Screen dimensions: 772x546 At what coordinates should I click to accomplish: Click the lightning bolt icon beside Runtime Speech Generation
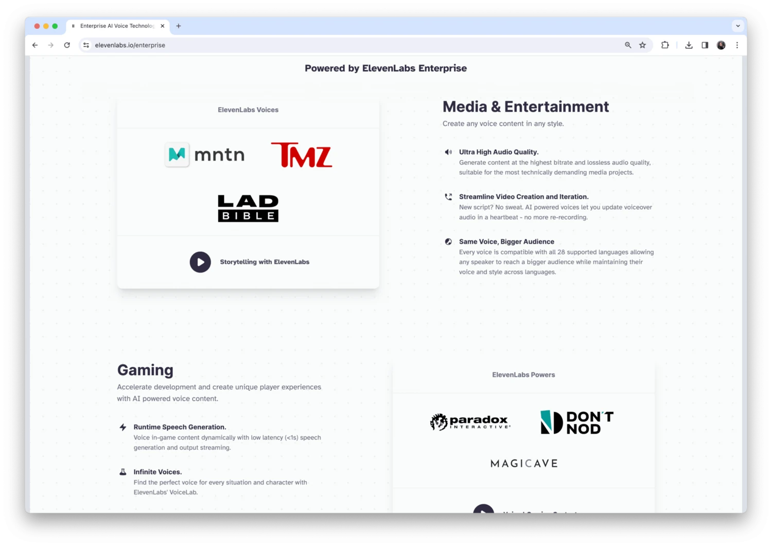tap(123, 427)
